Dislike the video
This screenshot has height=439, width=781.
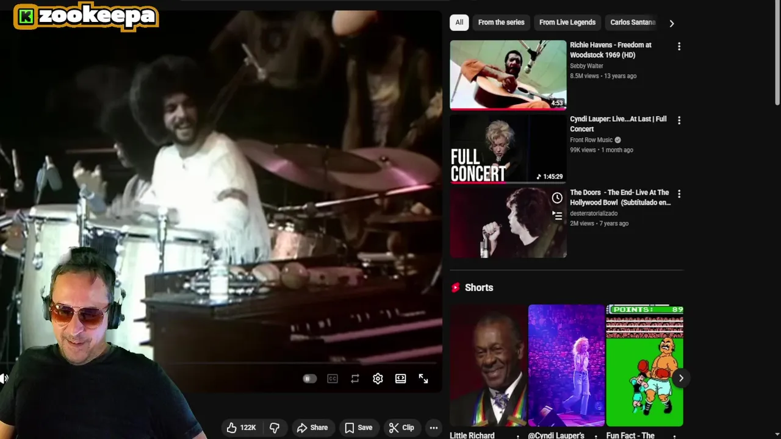275,427
